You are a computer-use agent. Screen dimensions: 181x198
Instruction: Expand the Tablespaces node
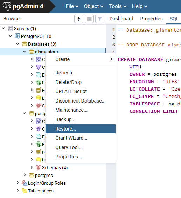point(18,190)
